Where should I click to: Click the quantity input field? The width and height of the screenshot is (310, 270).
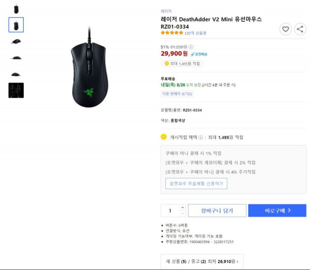[170, 211]
